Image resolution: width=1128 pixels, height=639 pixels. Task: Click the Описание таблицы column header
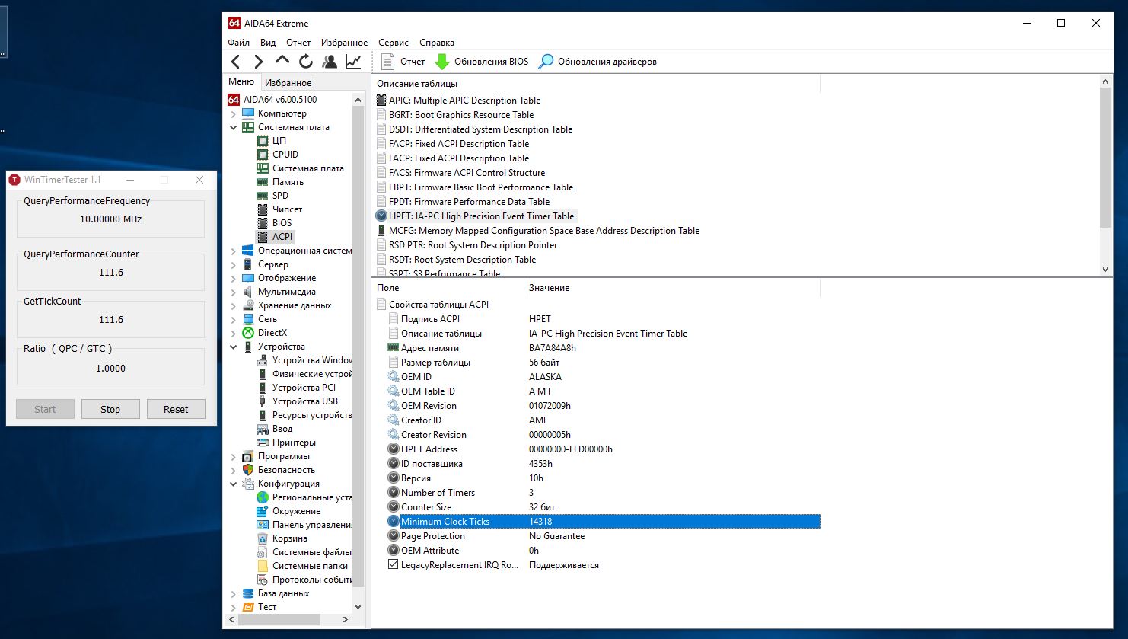[595, 84]
